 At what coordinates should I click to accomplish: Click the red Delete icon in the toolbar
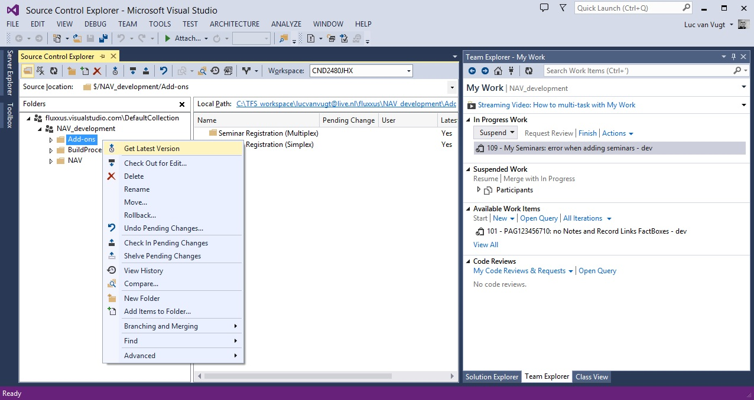coord(97,71)
